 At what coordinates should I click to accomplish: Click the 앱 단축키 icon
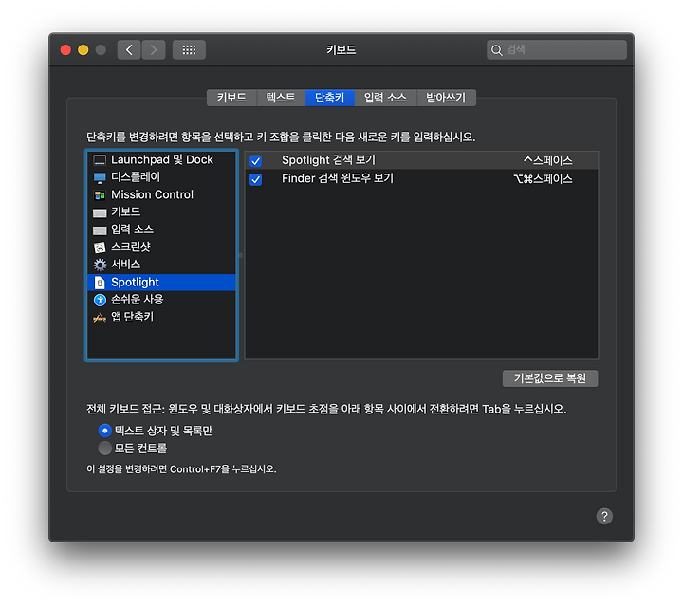[x=100, y=318]
